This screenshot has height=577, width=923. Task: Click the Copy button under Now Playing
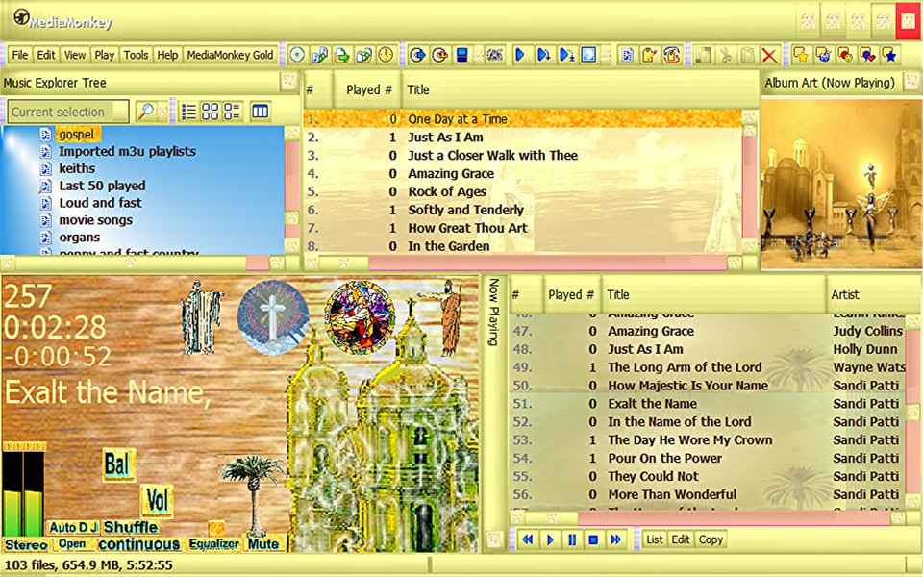tap(711, 539)
